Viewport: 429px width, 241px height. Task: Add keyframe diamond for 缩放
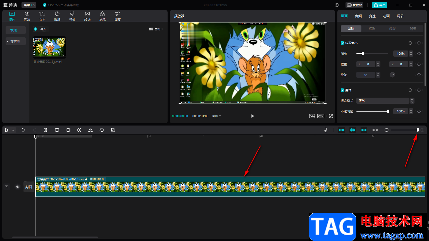point(419,54)
